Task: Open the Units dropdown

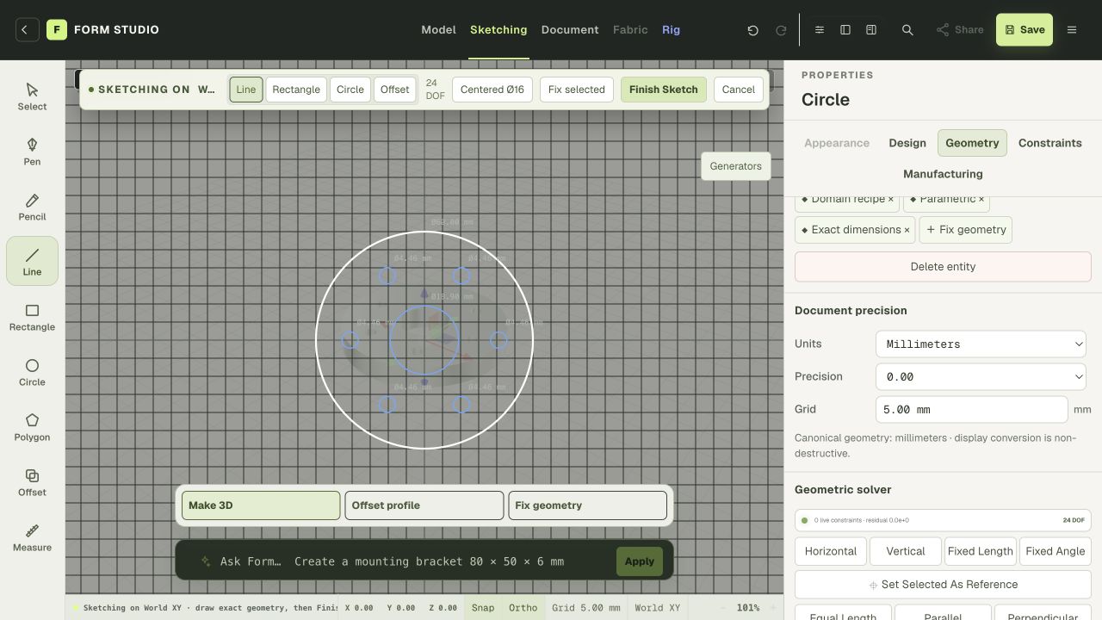Action: (x=981, y=344)
